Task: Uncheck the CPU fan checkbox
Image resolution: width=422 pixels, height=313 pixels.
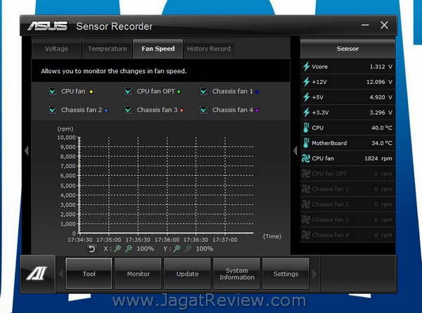Action: [53, 91]
